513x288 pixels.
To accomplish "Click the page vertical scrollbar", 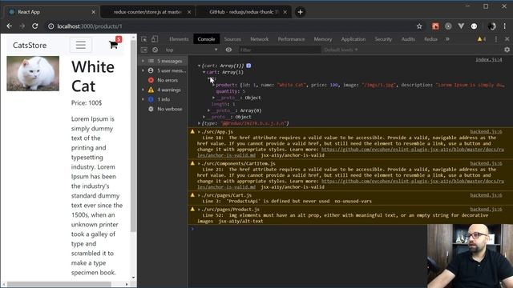I will click(x=133, y=136).
